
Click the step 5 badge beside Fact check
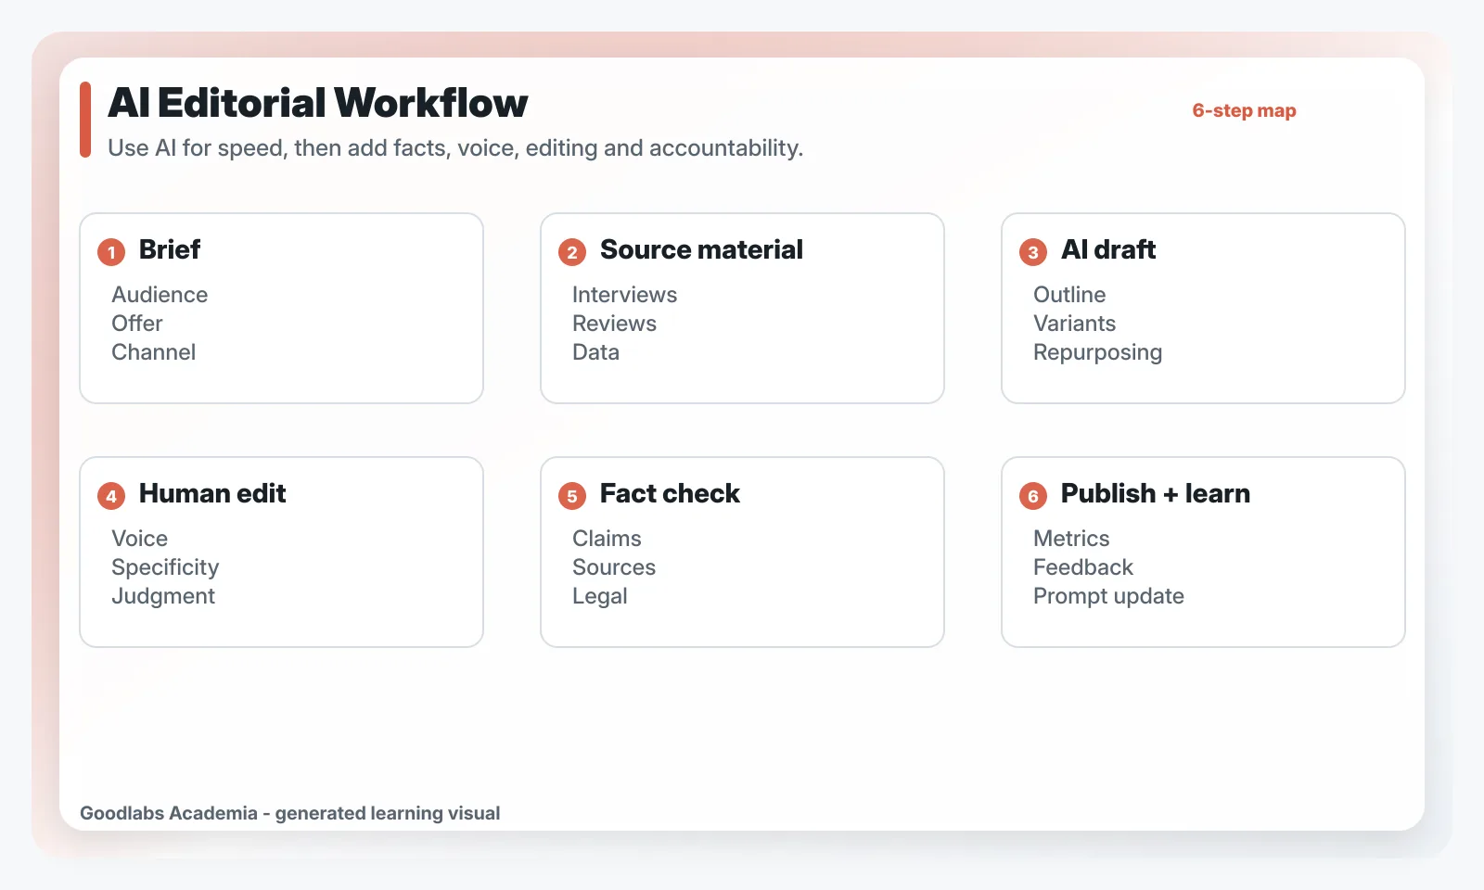(572, 496)
